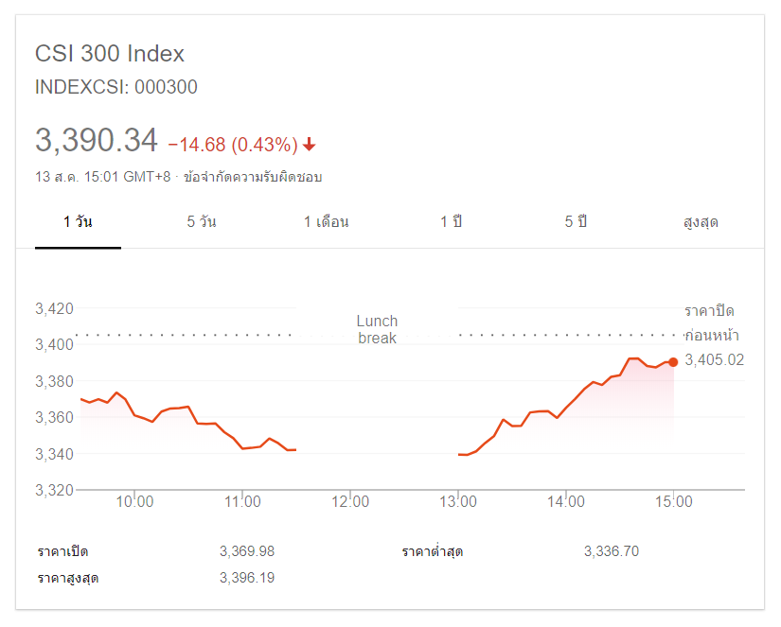Open the 1 เดือน range tab

327,222
